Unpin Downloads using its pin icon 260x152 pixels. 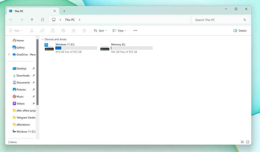click(34, 75)
